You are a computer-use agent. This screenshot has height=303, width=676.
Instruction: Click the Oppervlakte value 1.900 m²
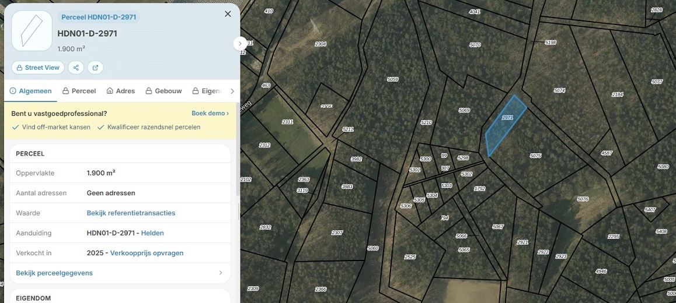click(101, 173)
